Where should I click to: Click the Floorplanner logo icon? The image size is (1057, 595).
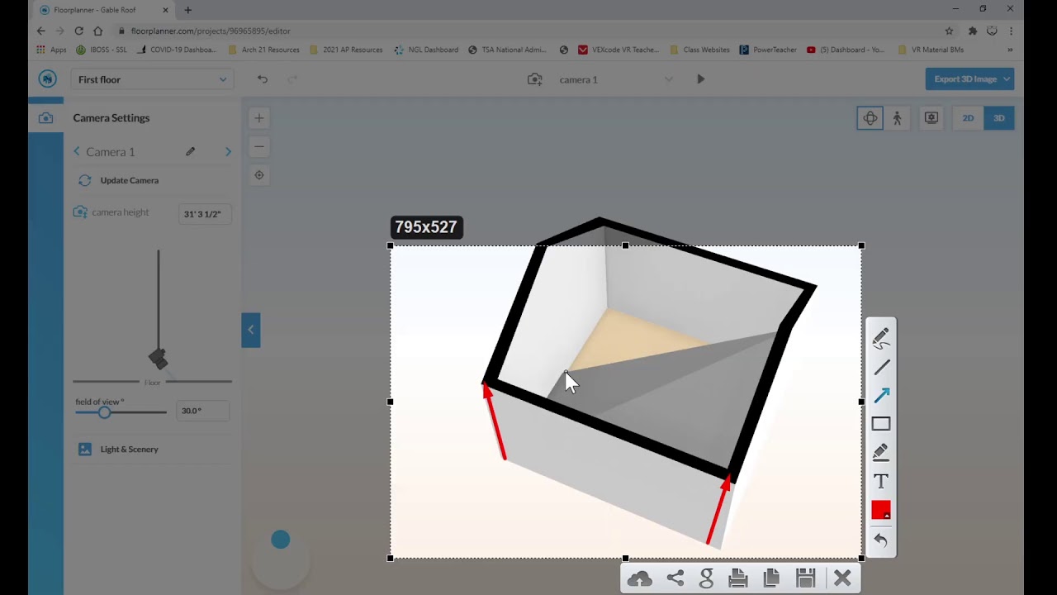47,79
